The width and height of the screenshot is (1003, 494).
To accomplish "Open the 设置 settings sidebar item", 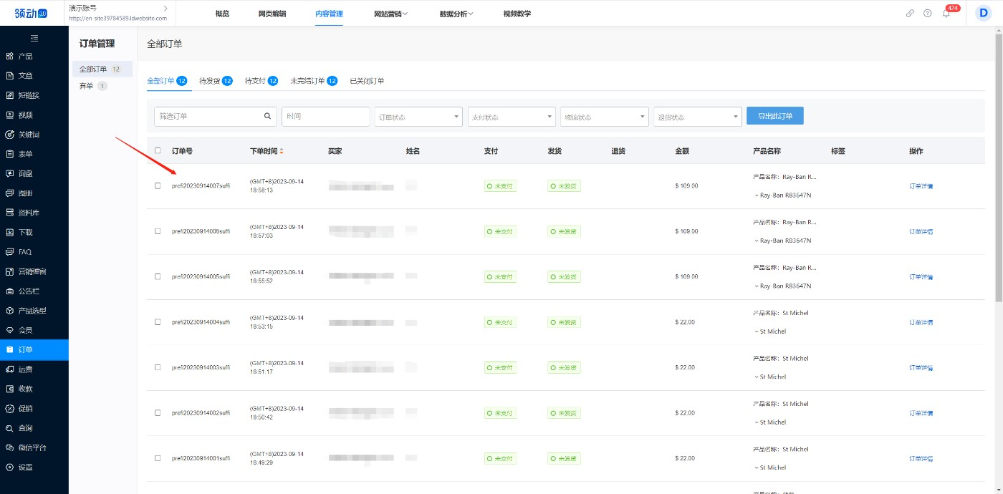I will click(x=25, y=468).
